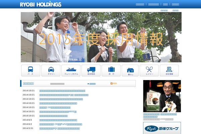Open the 2014/6/2 news link containing Part2
The height and width of the screenshot is (134, 201).
click(61, 124)
